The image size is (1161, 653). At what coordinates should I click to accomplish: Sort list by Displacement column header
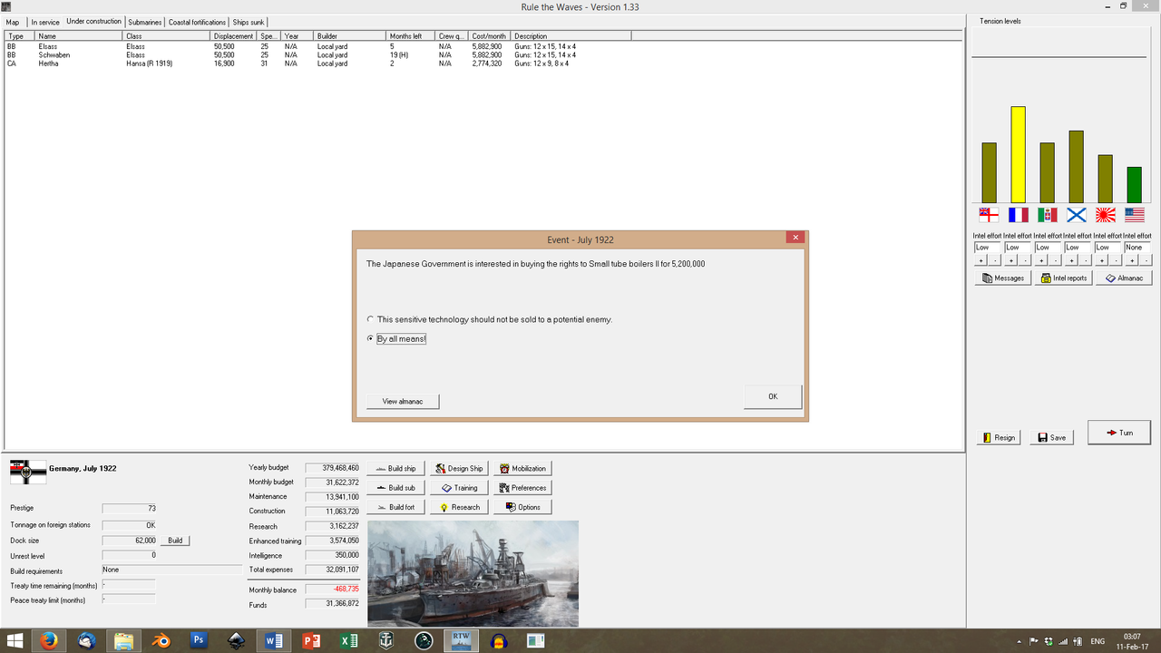point(234,36)
